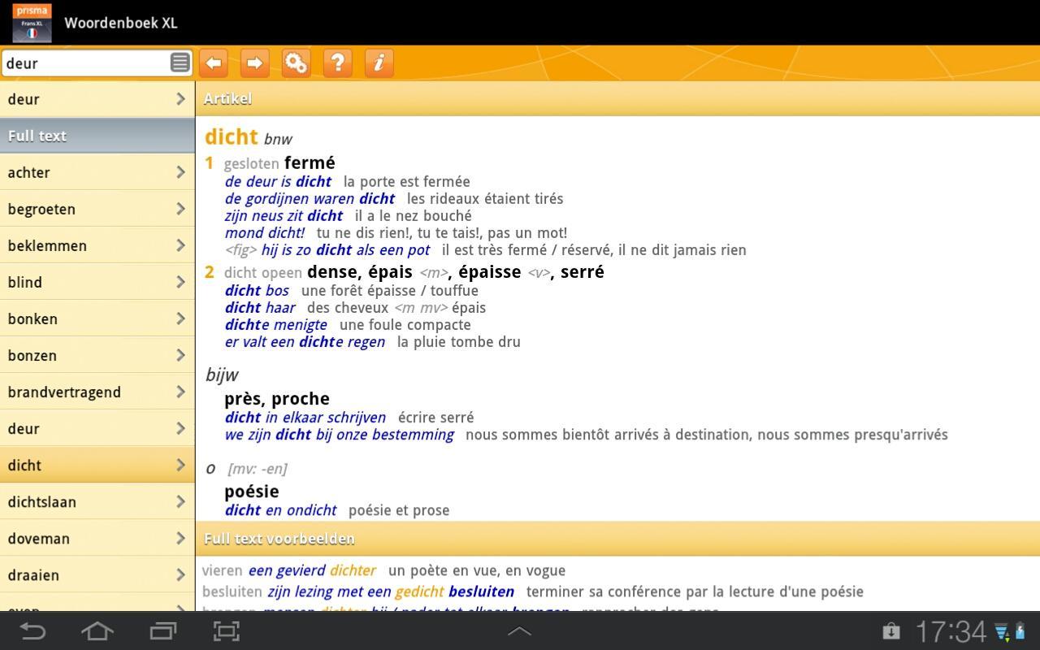Open 'bonken' entry in list
Image resolution: width=1040 pixels, height=650 pixels.
coord(97,318)
